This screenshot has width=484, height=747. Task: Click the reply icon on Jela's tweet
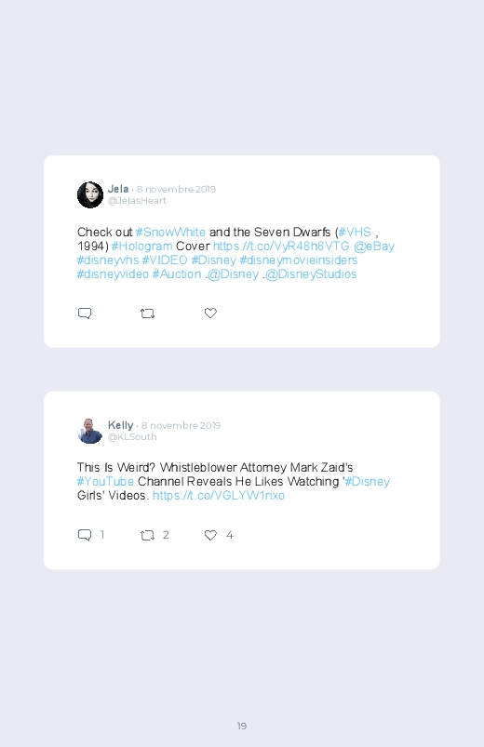pyautogui.click(x=85, y=313)
